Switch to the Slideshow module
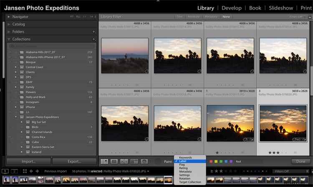 pyautogui.click(x=281, y=8)
